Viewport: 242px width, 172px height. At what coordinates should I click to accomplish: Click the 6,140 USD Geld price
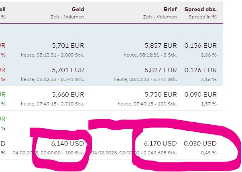(68, 143)
